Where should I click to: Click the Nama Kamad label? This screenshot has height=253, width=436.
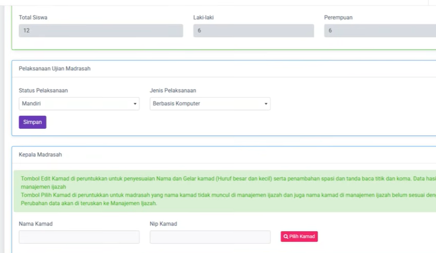click(x=36, y=224)
